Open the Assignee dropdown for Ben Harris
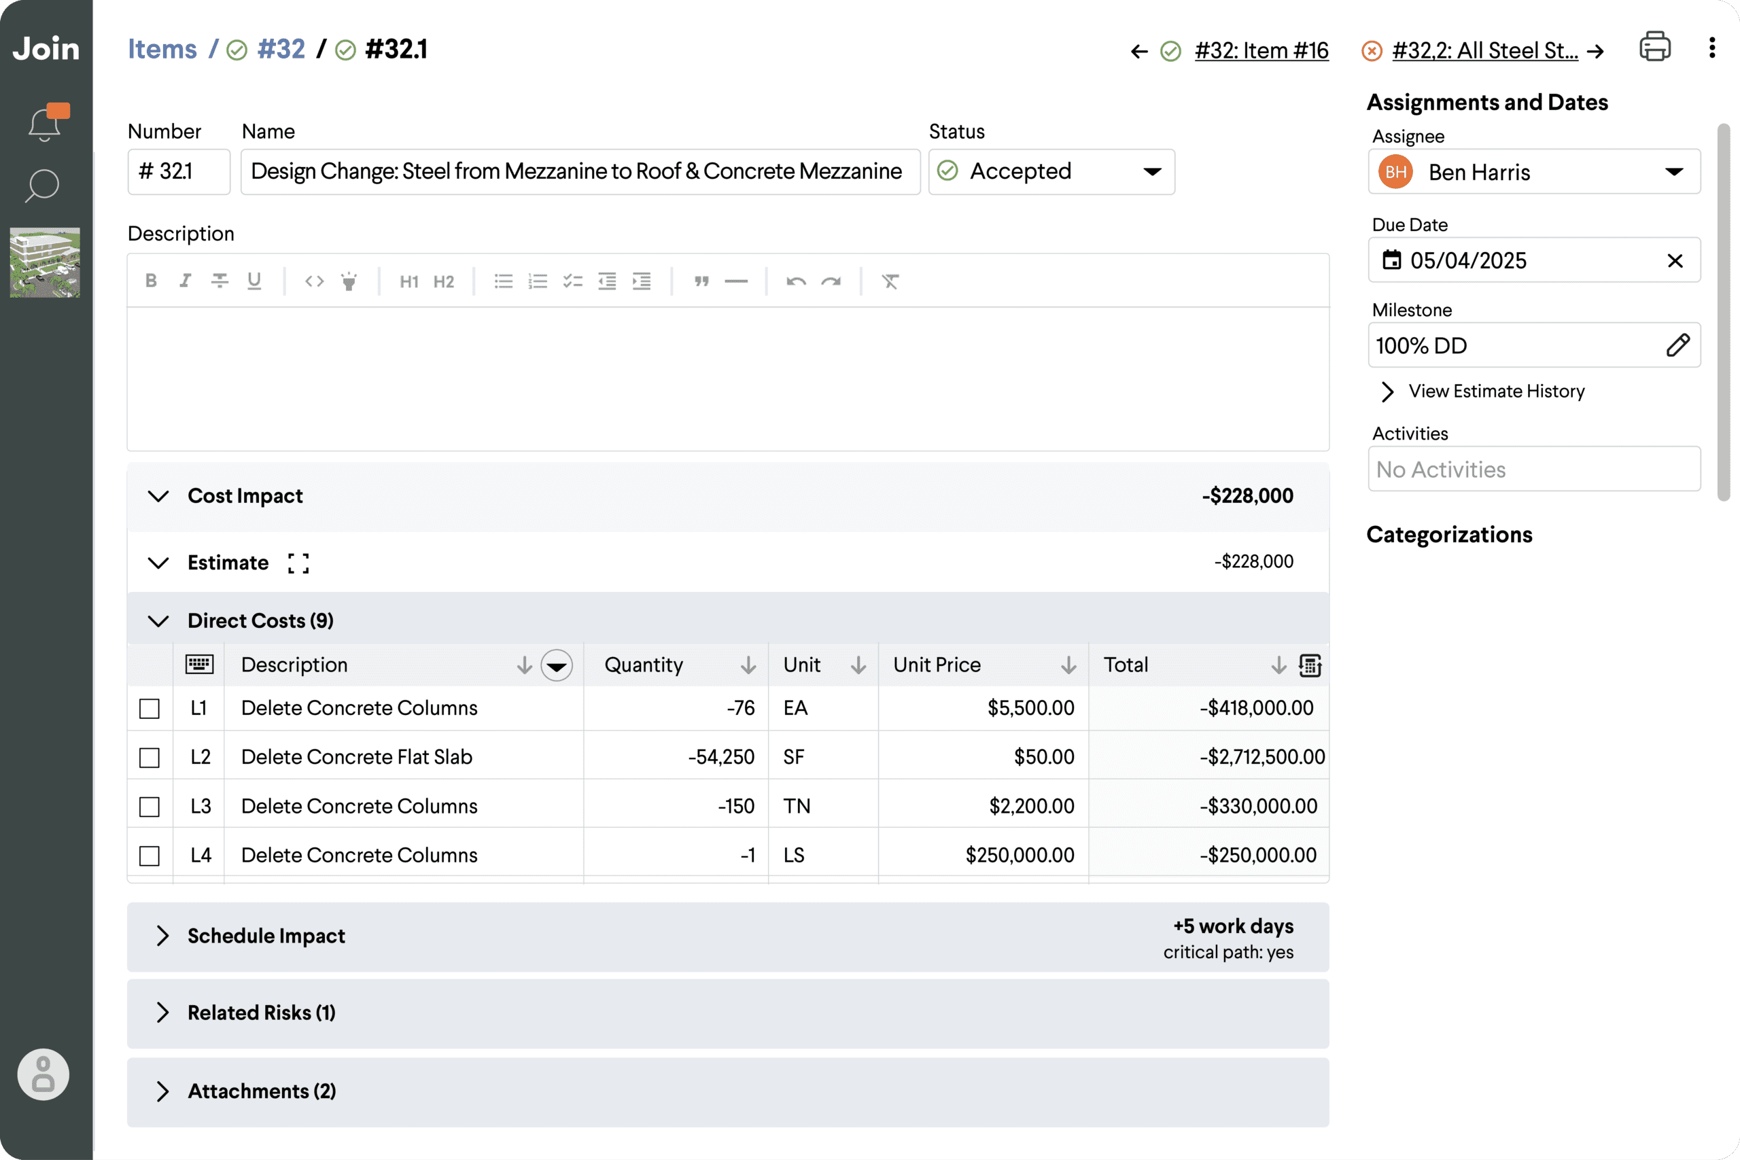 [1675, 172]
